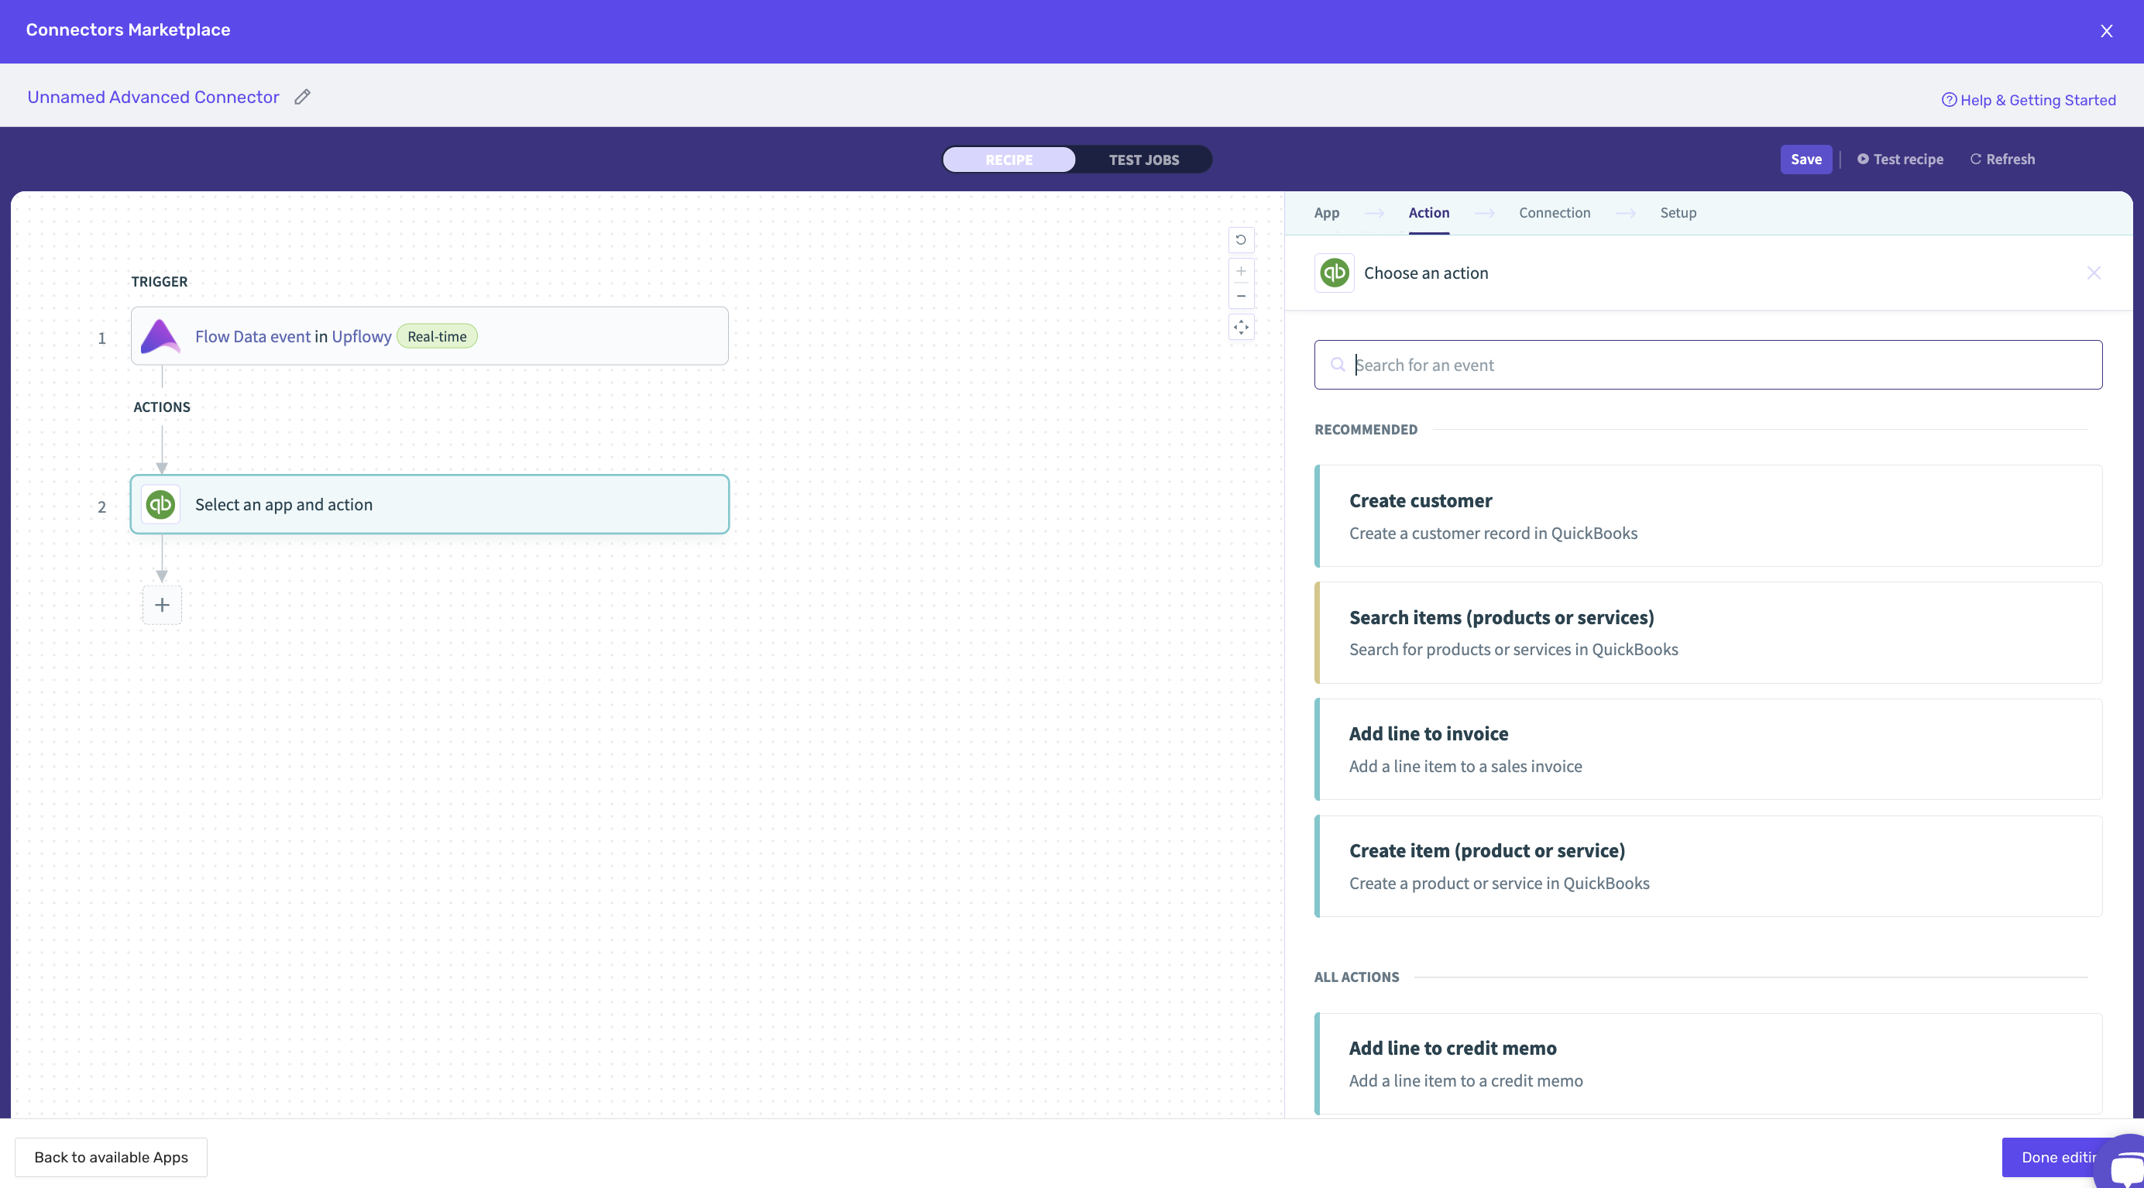Click the plus icon to add a step
2144x1188 pixels.
(x=163, y=605)
